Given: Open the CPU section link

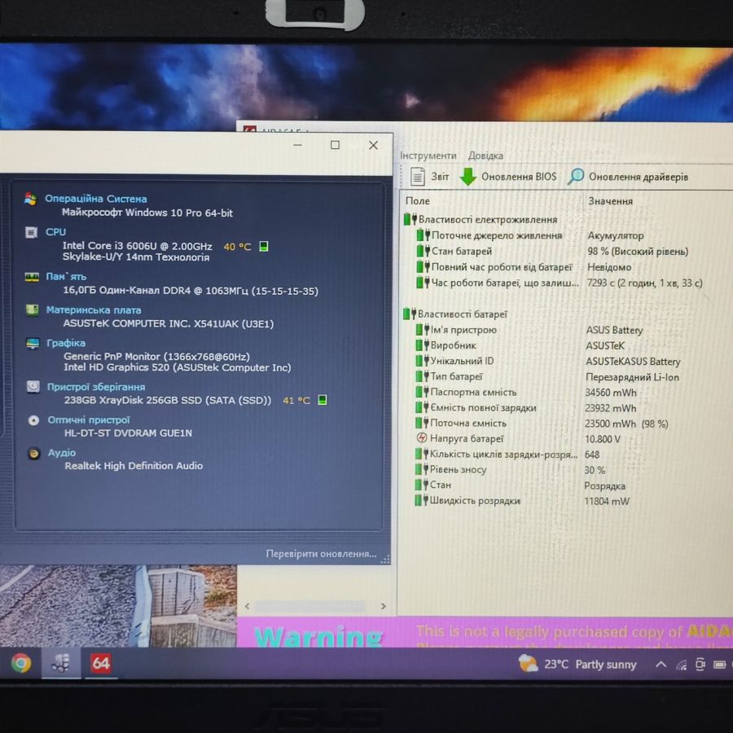Looking at the screenshot, I should [55, 232].
